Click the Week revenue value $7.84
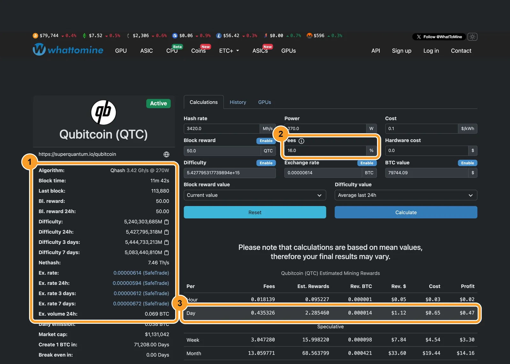Screen dimensions: 510x364 coord(398,340)
